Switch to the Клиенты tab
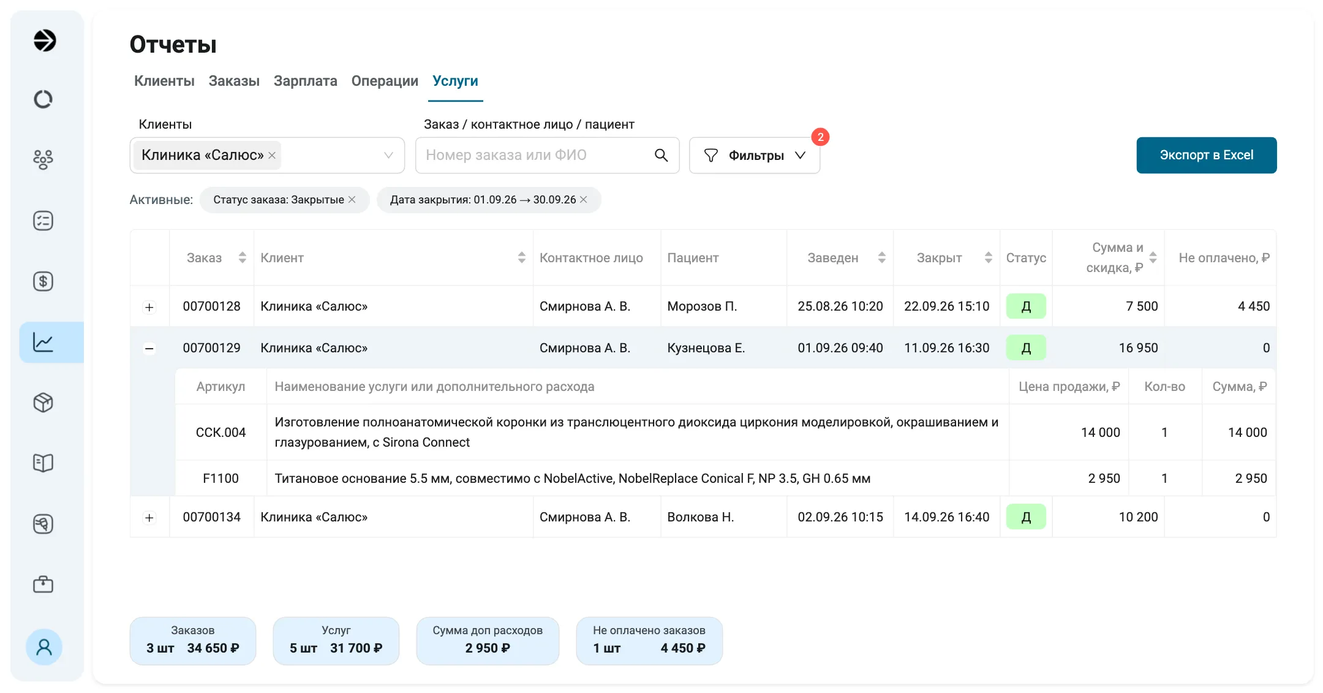The width and height of the screenshot is (1323, 693). (x=164, y=81)
